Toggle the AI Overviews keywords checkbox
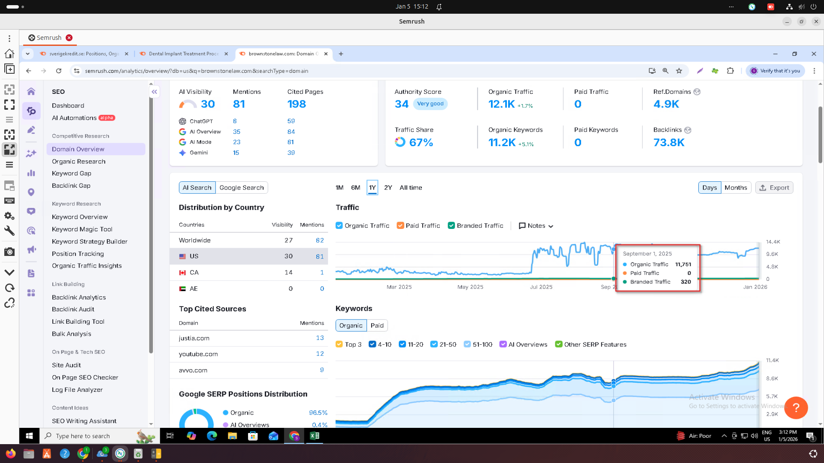 point(503,344)
